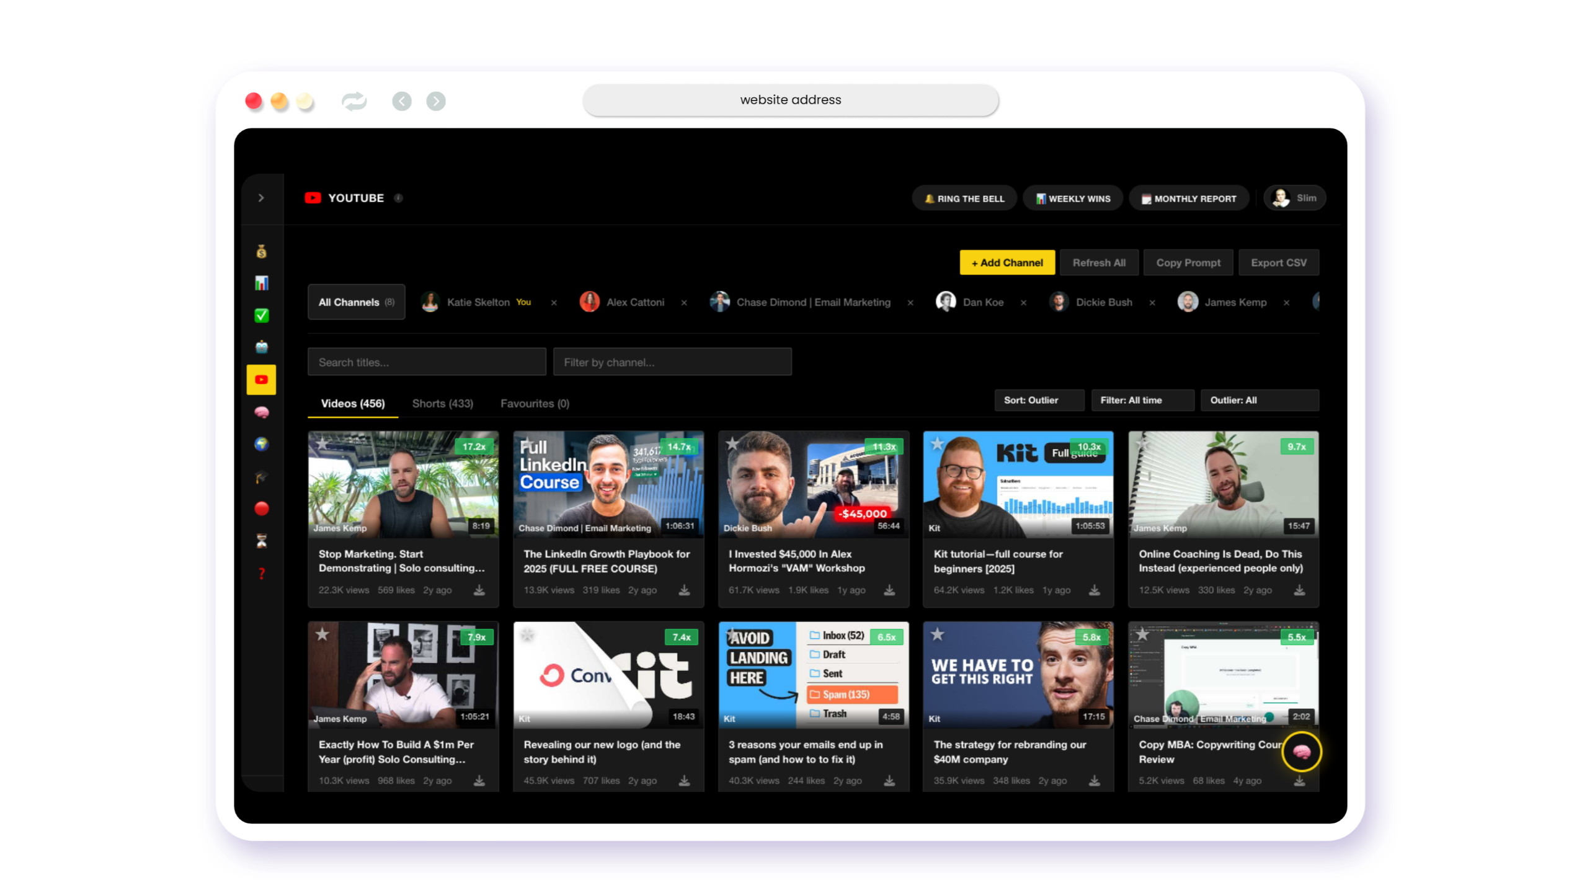This screenshot has width=1582, height=893.
Task: Switch to the Shorts (433) tab
Action: click(442, 403)
